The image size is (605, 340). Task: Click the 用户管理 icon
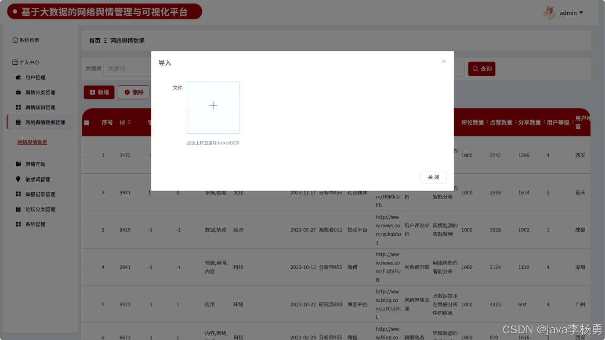[18, 77]
